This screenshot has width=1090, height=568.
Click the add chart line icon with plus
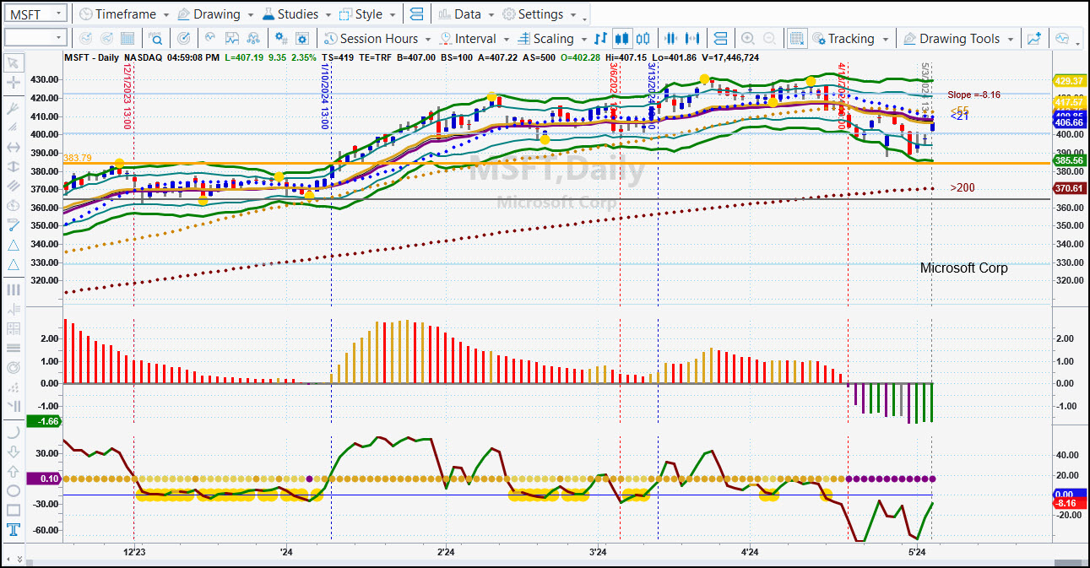click(x=1034, y=39)
